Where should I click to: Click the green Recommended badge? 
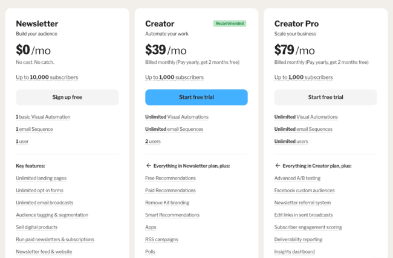230,24
